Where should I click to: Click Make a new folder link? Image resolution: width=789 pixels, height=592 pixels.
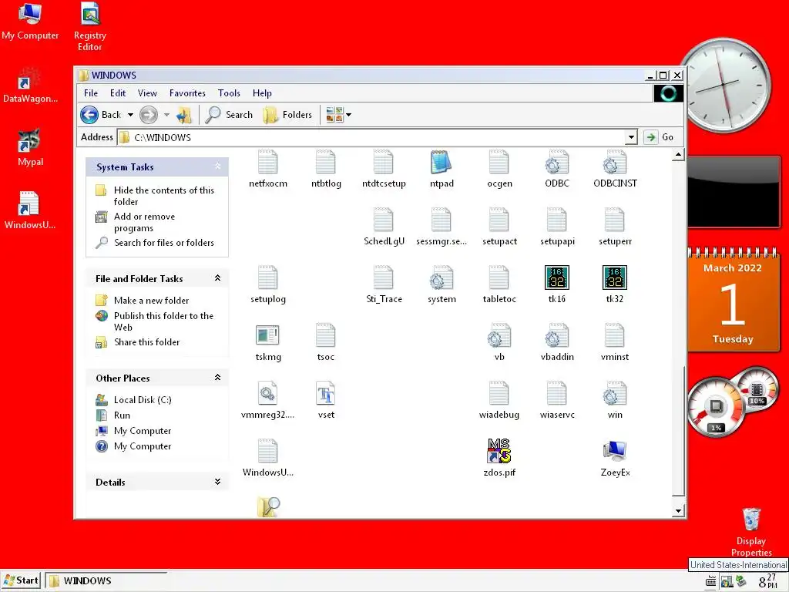151,301
